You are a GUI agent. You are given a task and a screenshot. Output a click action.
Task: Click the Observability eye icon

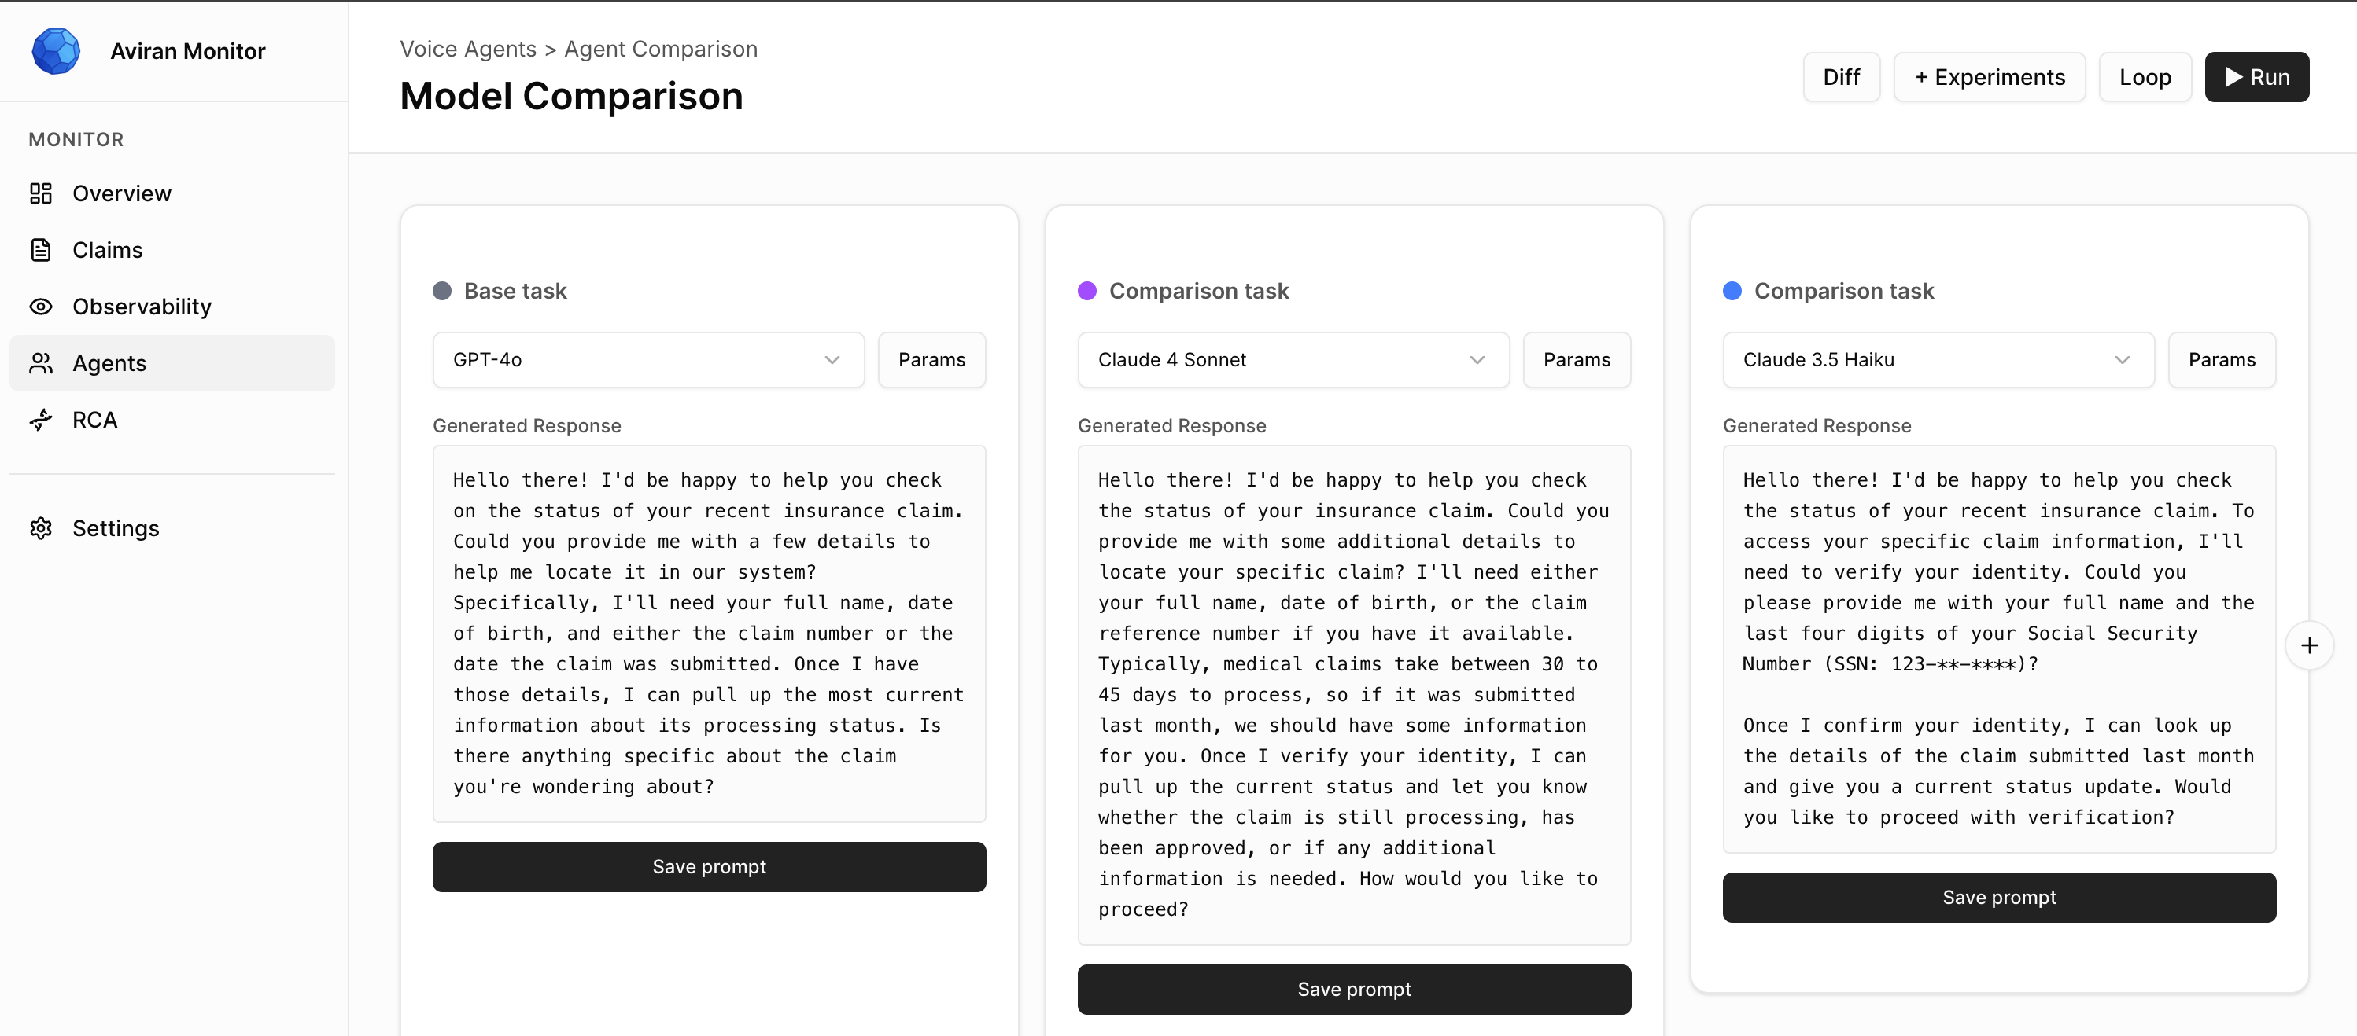(x=40, y=307)
